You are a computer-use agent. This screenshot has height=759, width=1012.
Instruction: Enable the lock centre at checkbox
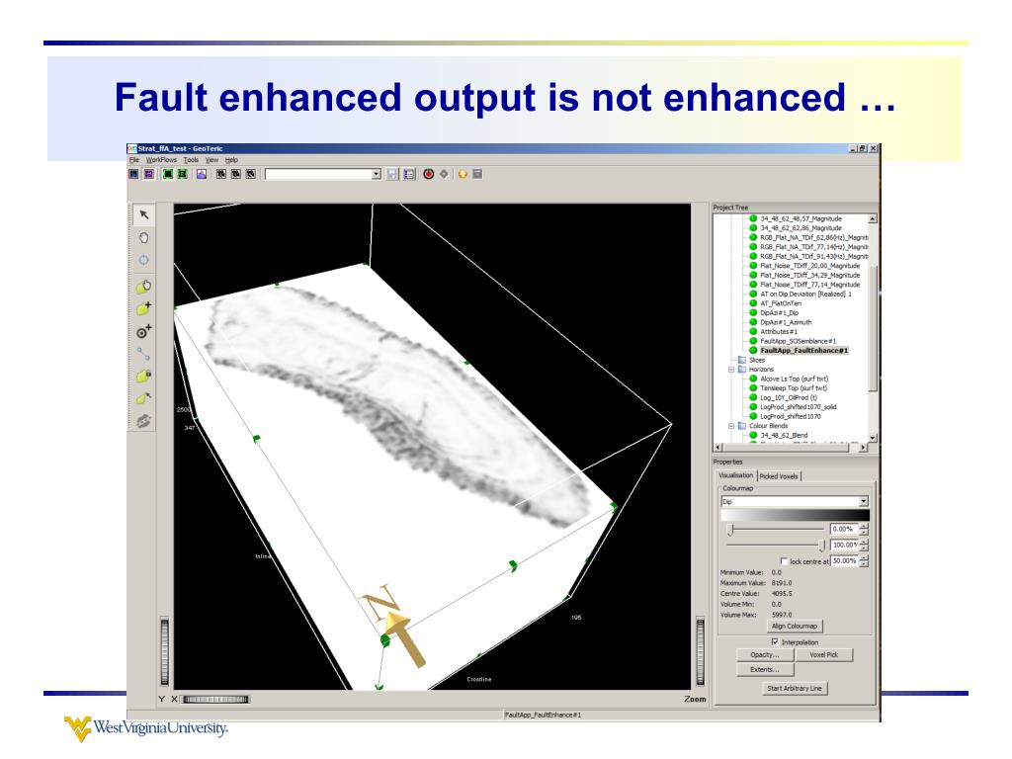coord(784,560)
